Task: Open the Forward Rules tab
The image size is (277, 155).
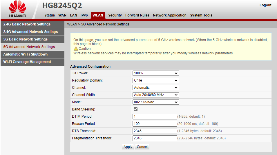Action: [x=137, y=15]
